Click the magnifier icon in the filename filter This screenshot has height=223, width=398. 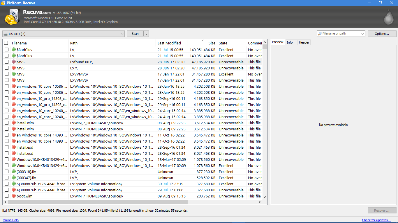click(320, 34)
